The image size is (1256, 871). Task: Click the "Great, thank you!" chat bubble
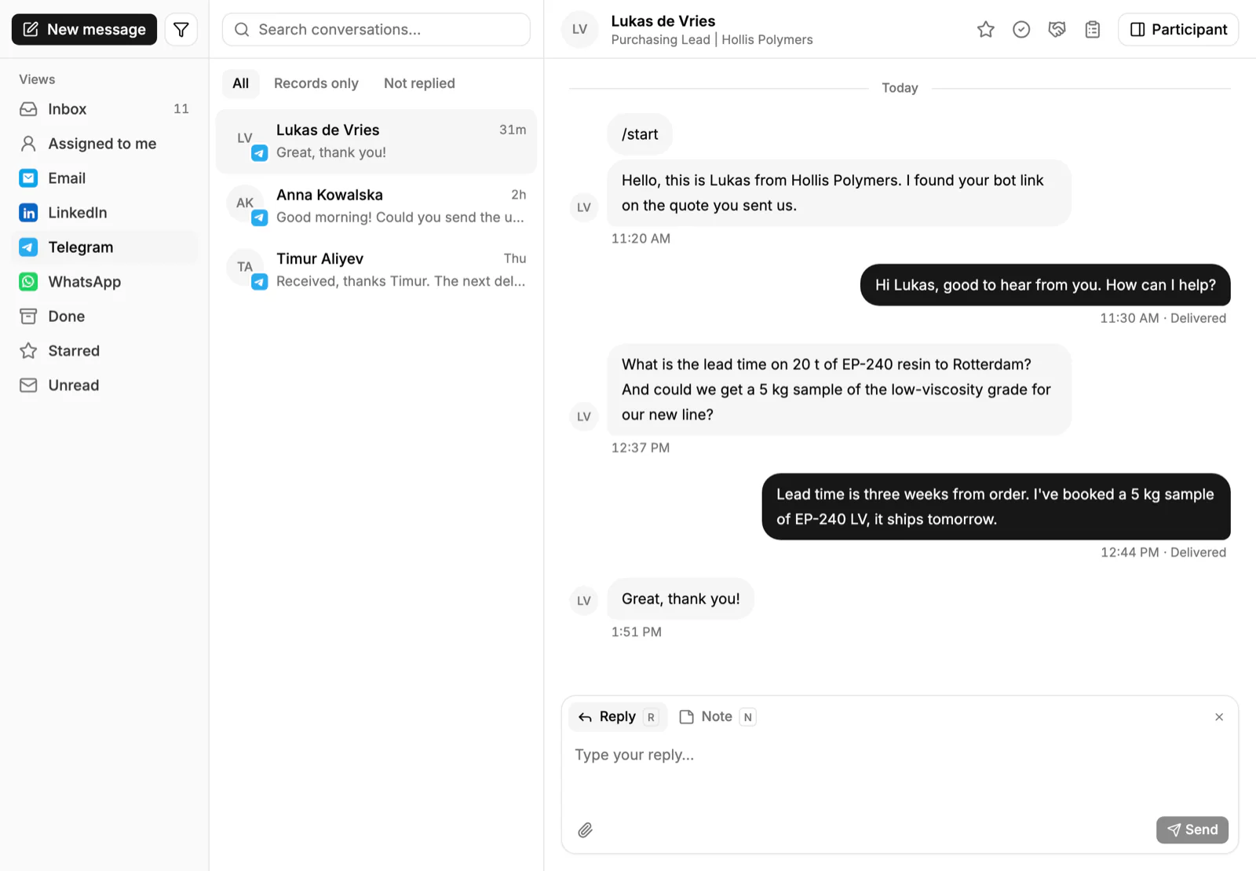pyautogui.click(x=681, y=599)
